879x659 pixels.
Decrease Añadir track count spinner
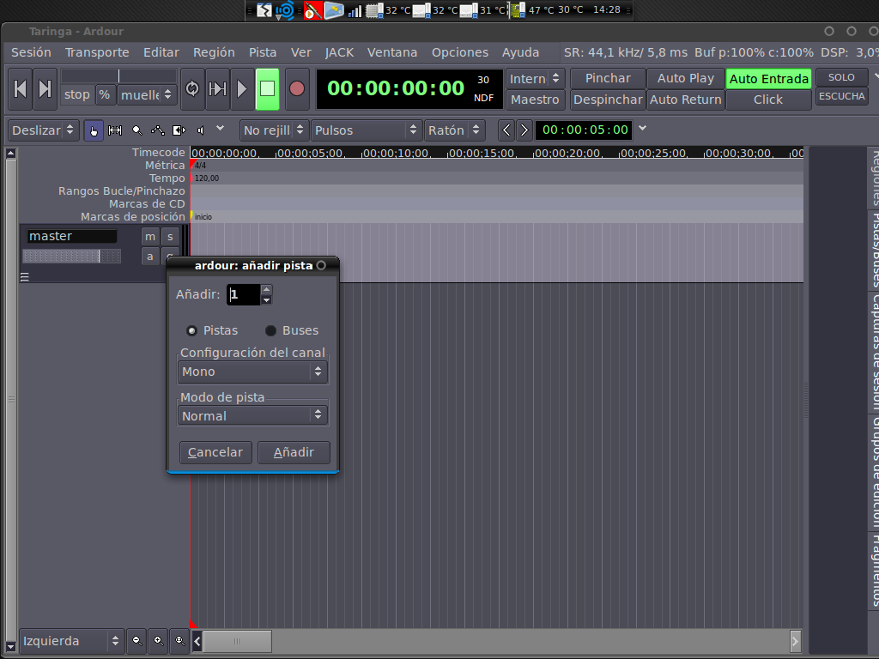[267, 299]
